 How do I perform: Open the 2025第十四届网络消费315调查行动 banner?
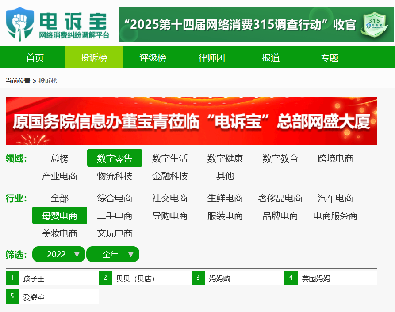[256, 24]
